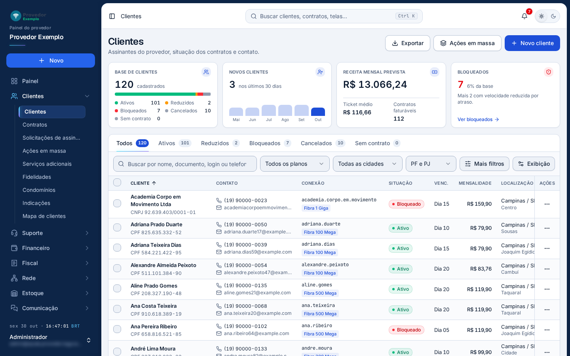Viewport: 570px width, 356px height.
Task: Click the Provedor Exemplo wifi logo
Action: pyautogui.click(x=16, y=16)
